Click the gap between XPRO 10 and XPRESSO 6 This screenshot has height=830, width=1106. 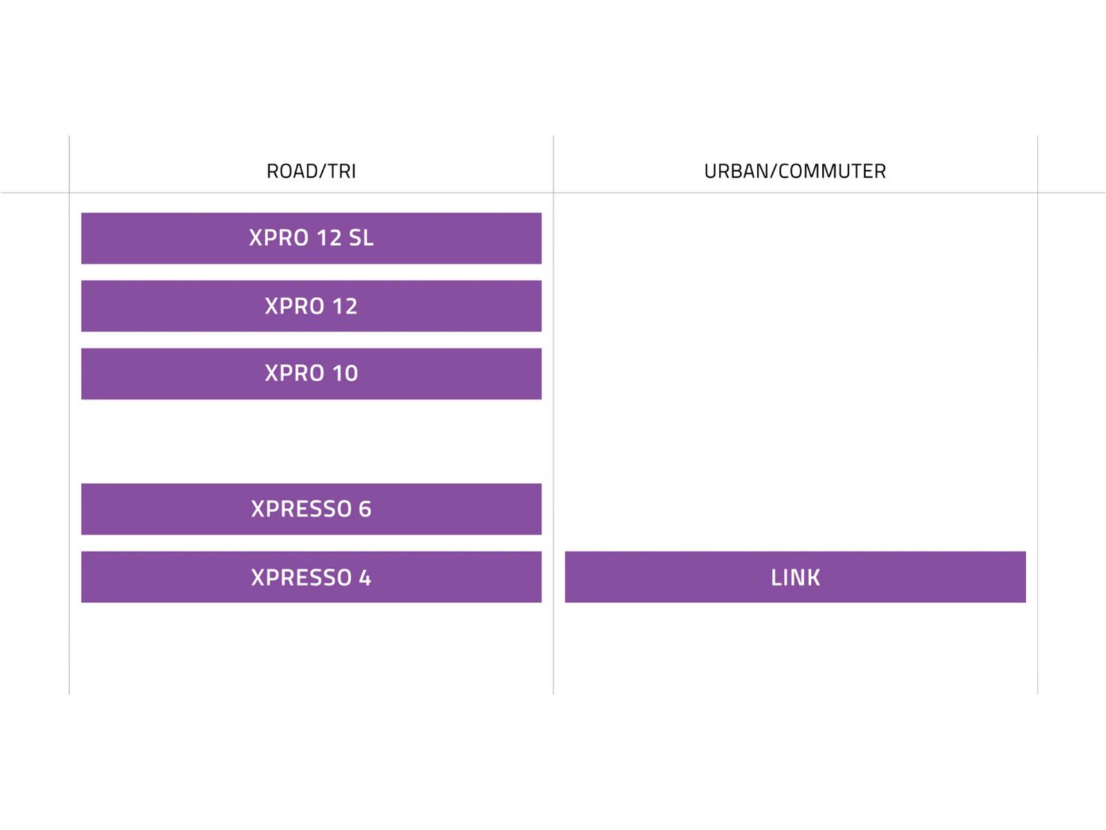click(311, 441)
